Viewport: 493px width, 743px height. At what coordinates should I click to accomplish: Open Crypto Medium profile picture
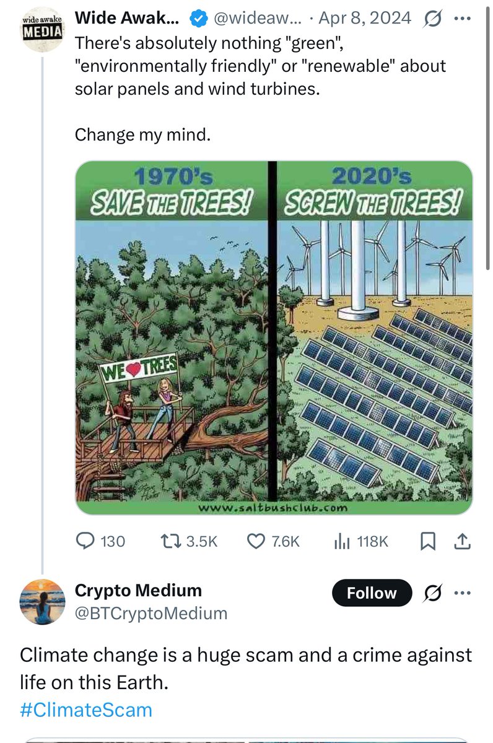42,601
